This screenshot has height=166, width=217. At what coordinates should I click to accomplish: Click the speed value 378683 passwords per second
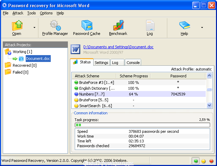(x=154, y=131)
